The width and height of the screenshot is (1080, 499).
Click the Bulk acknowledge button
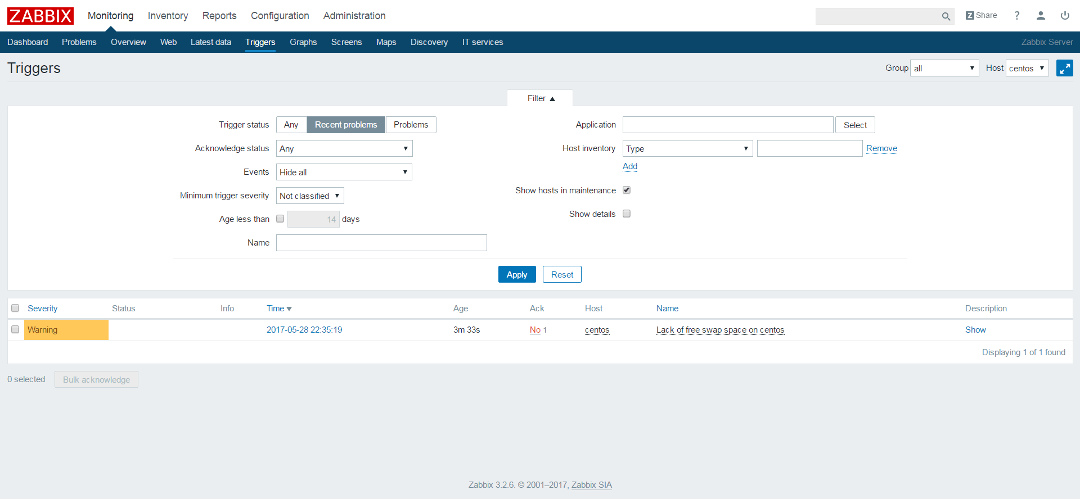point(96,379)
